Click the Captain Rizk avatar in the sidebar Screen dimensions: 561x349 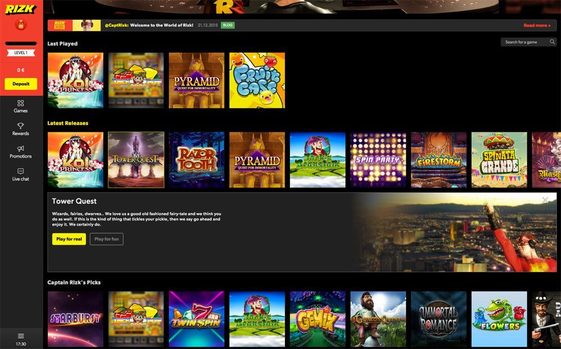pyautogui.click(x=21, y=24)
